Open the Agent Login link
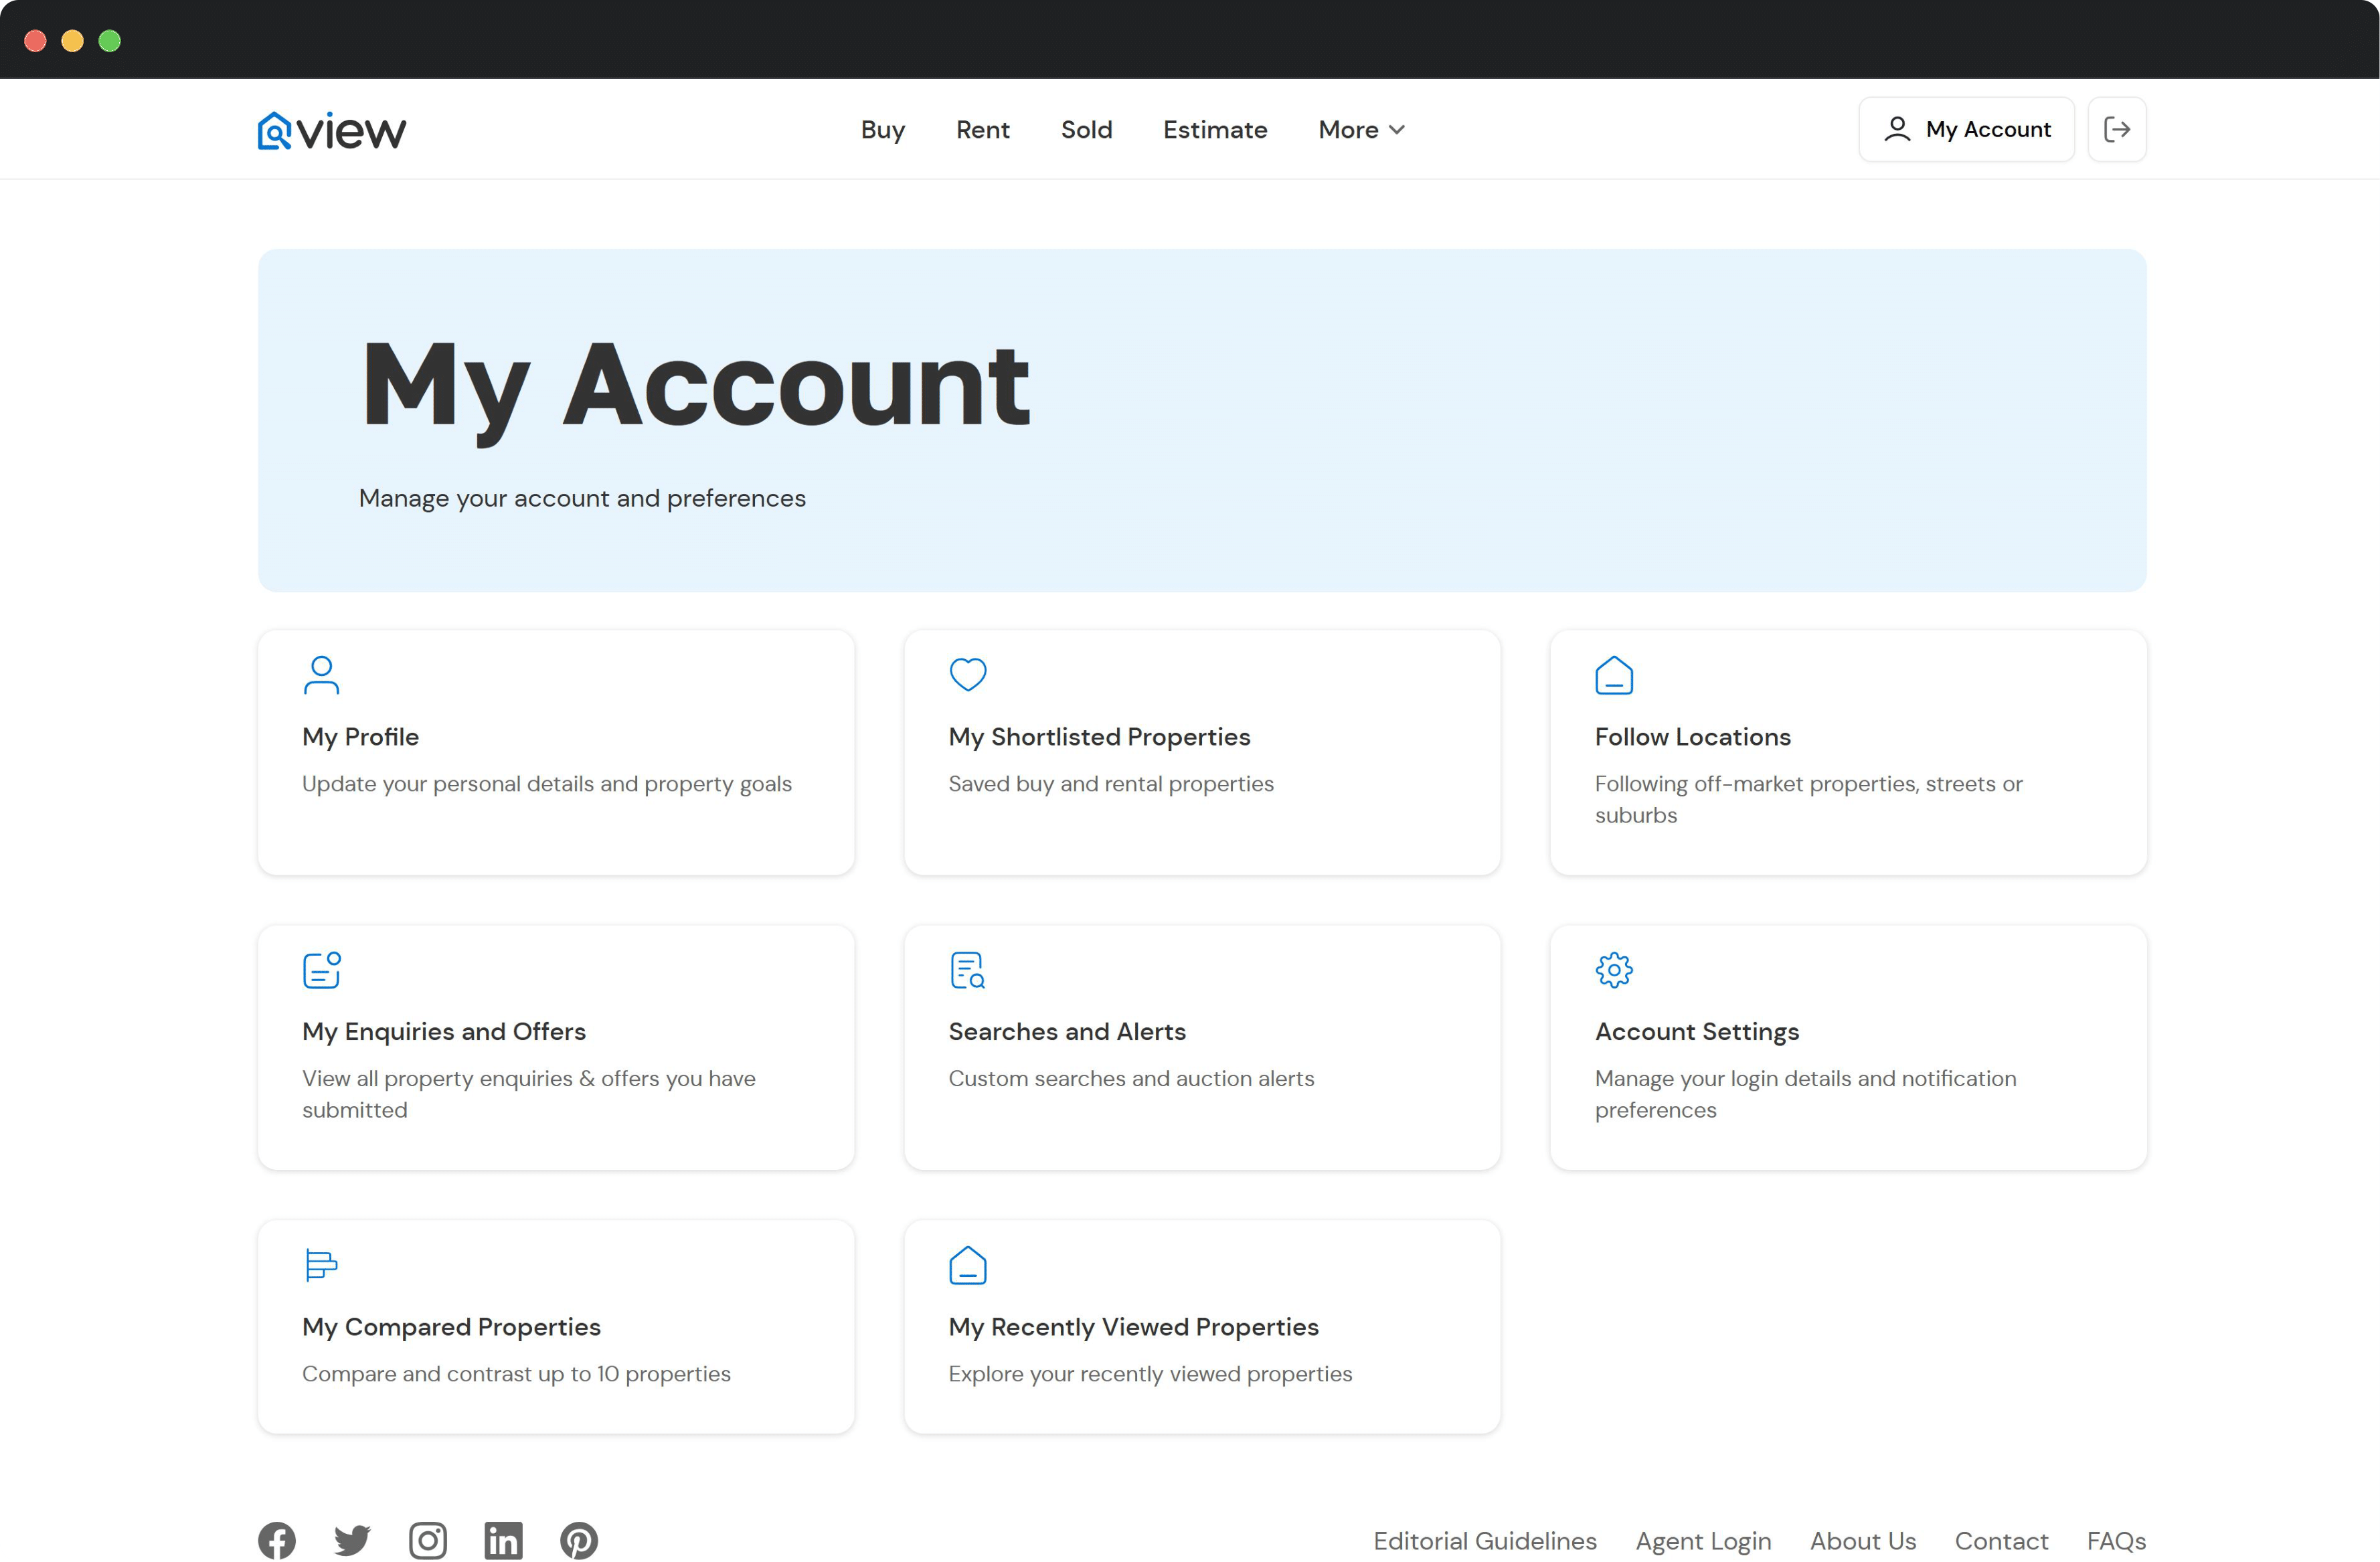Image resolution: width=2380 pixels, height=1562 pixels. 1703,1541
